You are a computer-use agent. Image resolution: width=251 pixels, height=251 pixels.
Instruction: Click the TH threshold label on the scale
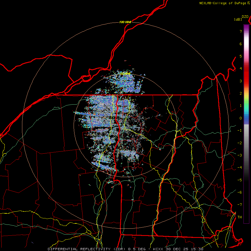tap(240, 217)
